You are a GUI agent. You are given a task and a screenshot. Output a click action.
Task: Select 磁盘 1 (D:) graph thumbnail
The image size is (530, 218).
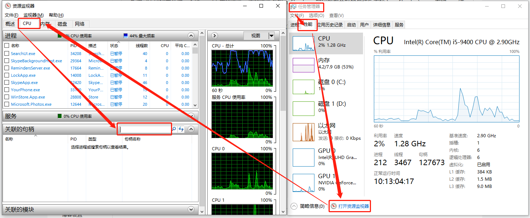[303, 109]
